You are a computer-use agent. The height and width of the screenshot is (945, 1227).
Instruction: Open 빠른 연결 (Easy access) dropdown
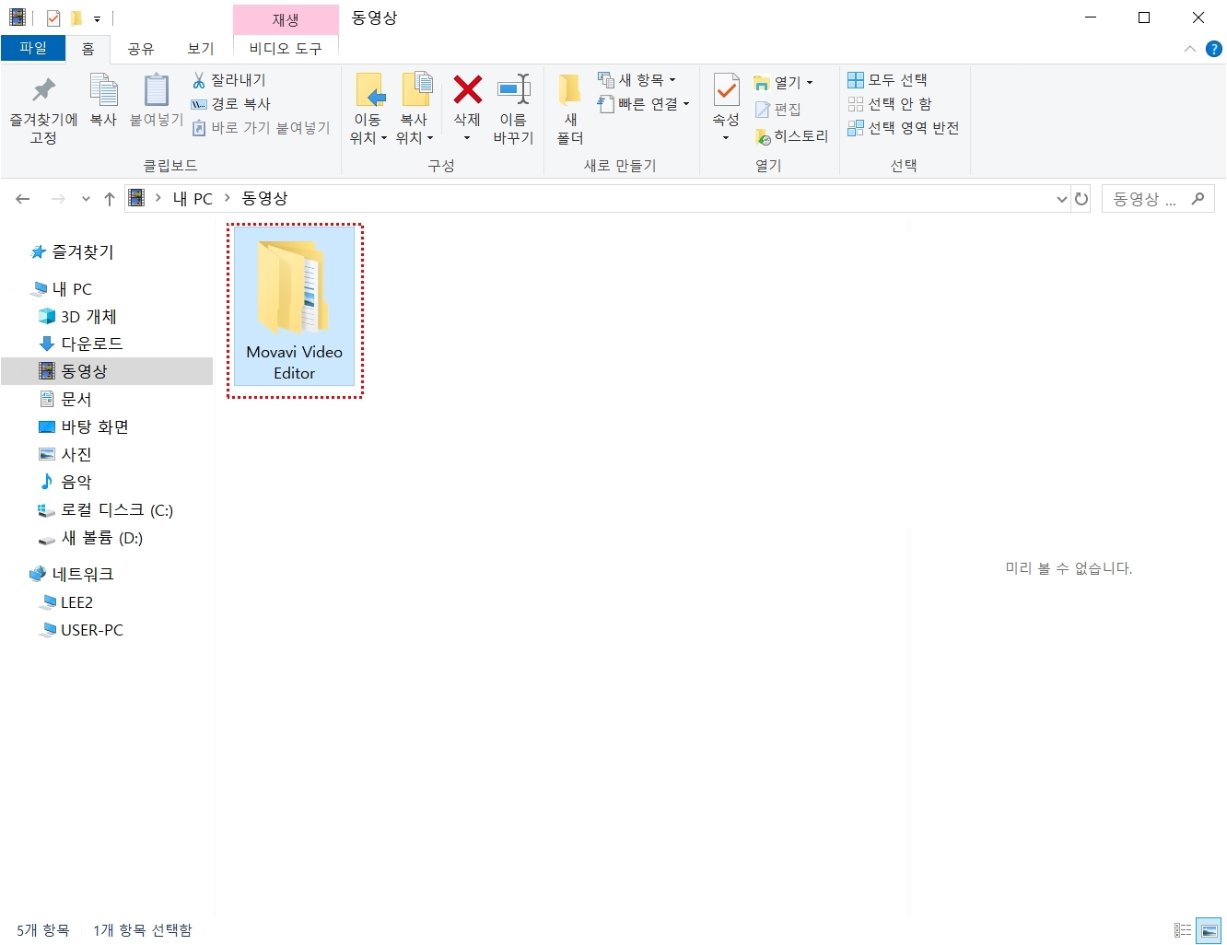[643, 104]
